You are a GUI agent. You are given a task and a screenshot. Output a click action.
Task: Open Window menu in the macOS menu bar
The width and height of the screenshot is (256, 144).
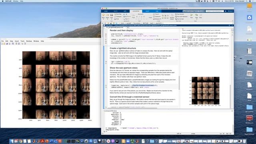coord(16,1)
